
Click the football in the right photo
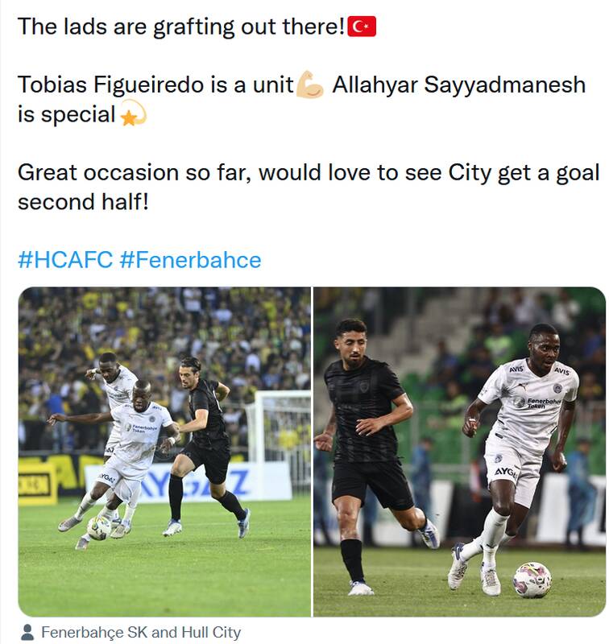pyautogui.click(x=532, y=580)
